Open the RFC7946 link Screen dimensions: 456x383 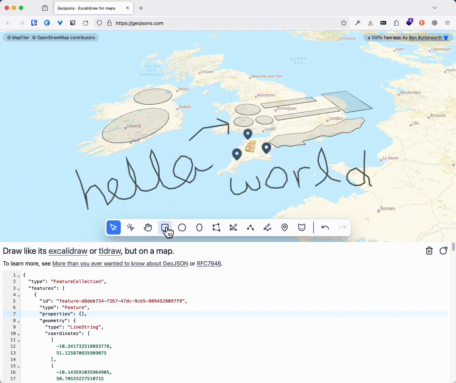pyautogui.click(x=209, y=264)
